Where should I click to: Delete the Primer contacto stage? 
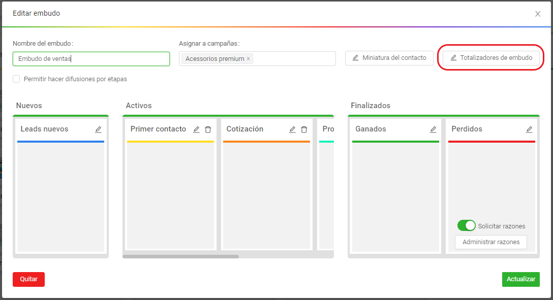coord(208,129)
